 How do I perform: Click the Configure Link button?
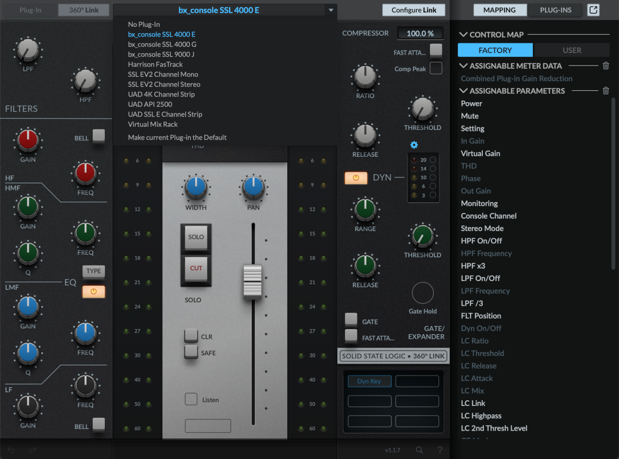pyautogui.click(x=414, y=10)
